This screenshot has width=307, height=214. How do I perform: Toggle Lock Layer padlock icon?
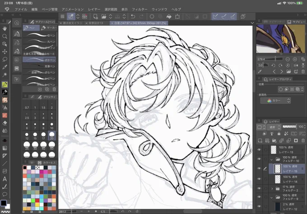(x=279, y=134)
